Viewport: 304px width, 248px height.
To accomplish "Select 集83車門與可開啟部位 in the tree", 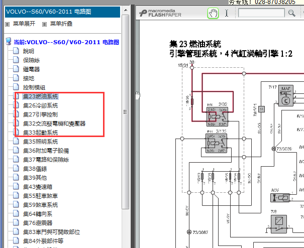I will [x=51, y=232].
